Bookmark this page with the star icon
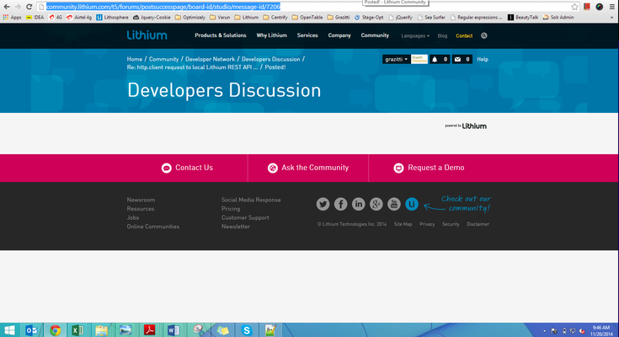Viewport: 619px width, 337px height. pos(574,7)
